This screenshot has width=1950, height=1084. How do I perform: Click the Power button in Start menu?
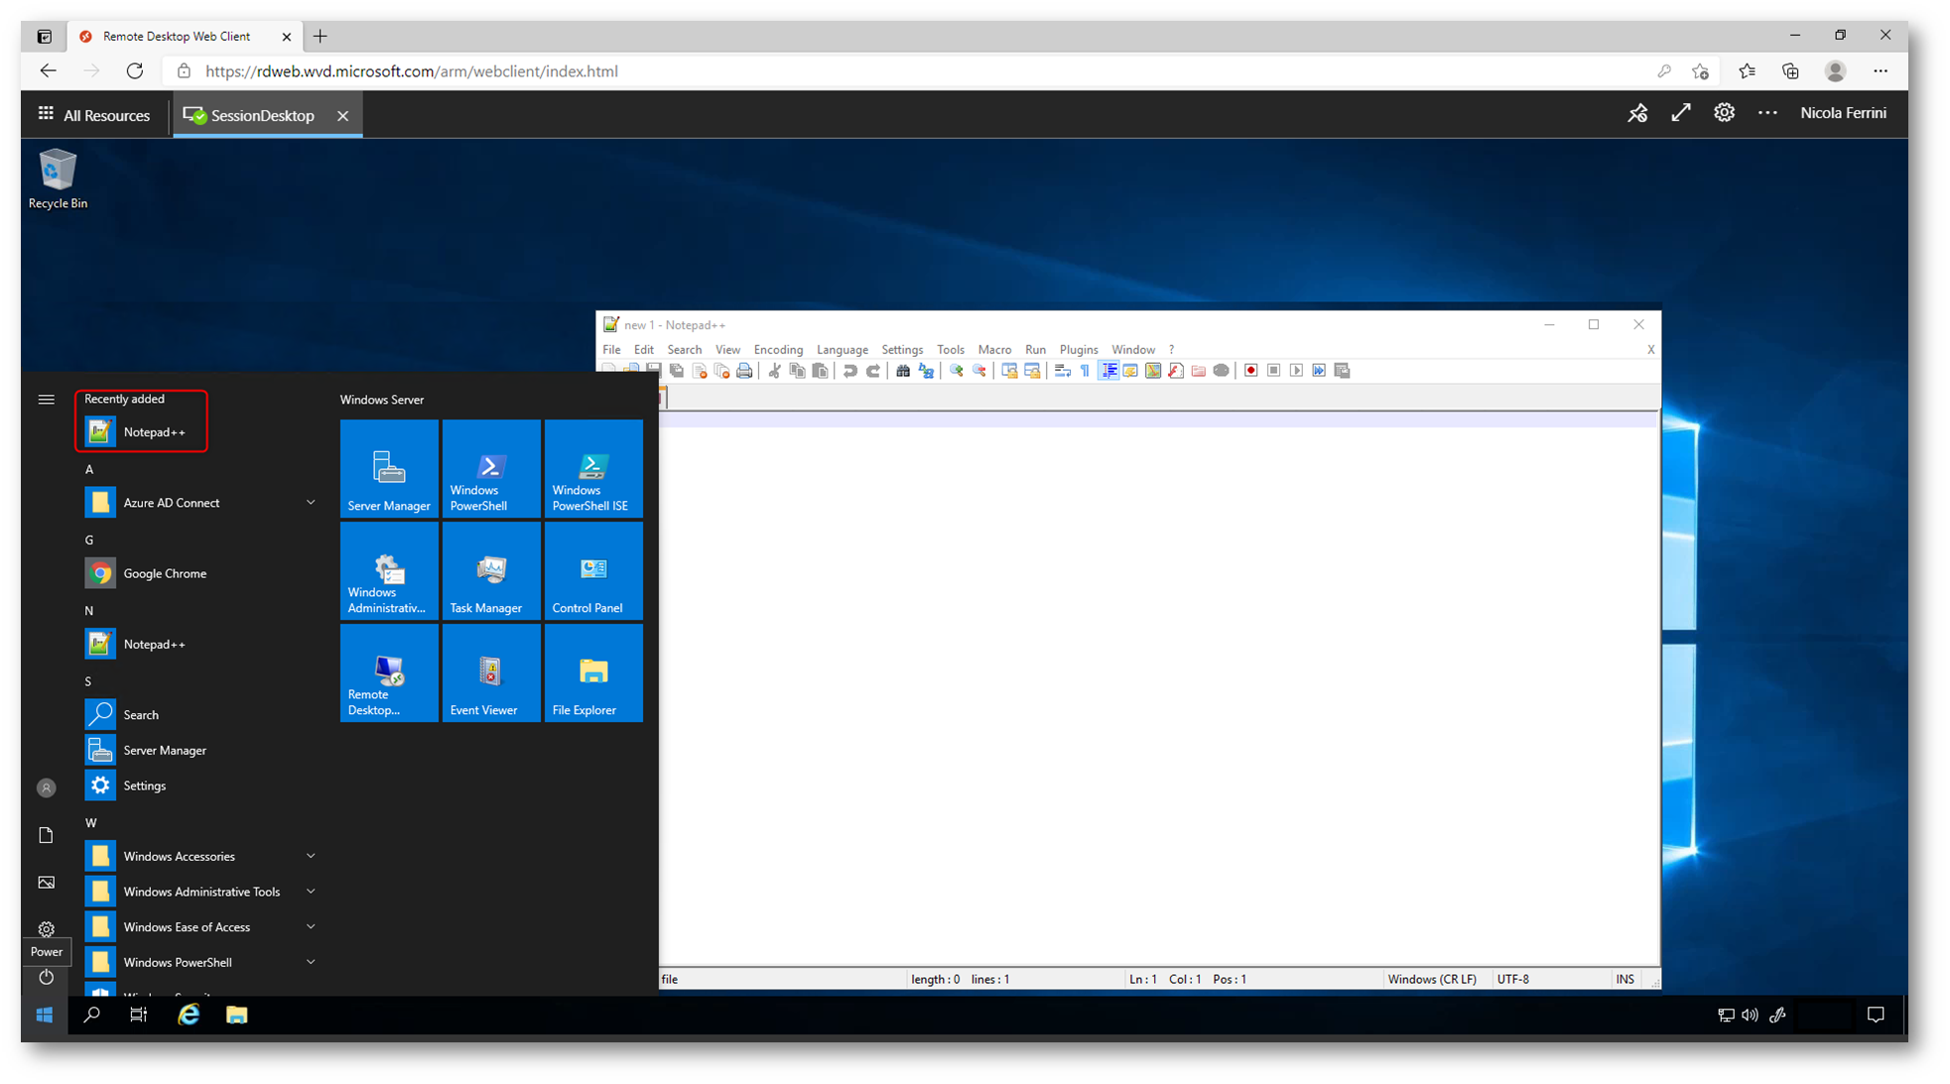46,977
